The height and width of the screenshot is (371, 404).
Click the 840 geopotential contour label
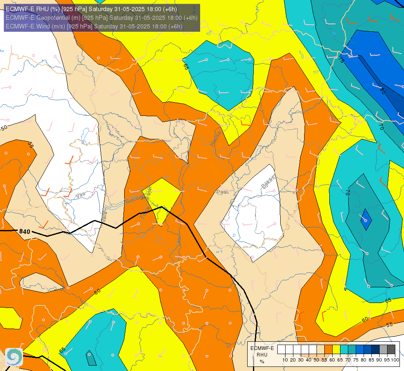click(25, 231)
